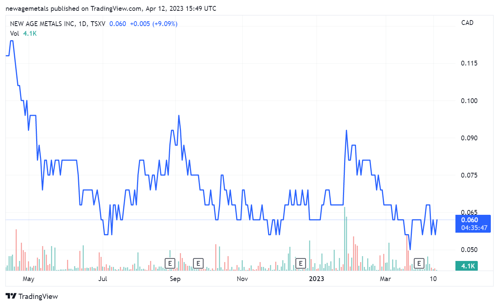Click the Jul label on time axis
Image resolution: width=499 pixels, height=306 pixels.
tap(102, 278)
